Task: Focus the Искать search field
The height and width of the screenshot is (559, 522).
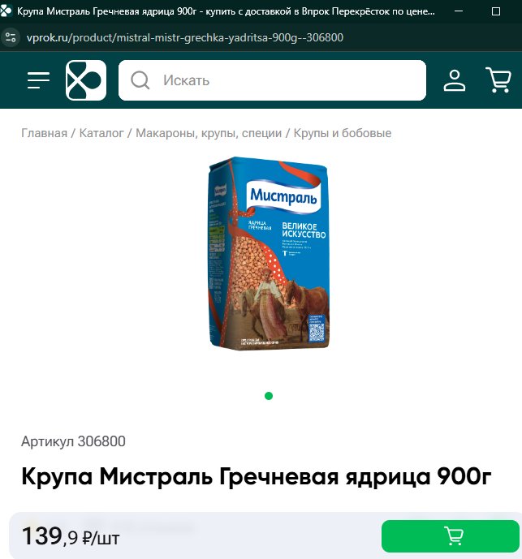Action: (272, 80)
